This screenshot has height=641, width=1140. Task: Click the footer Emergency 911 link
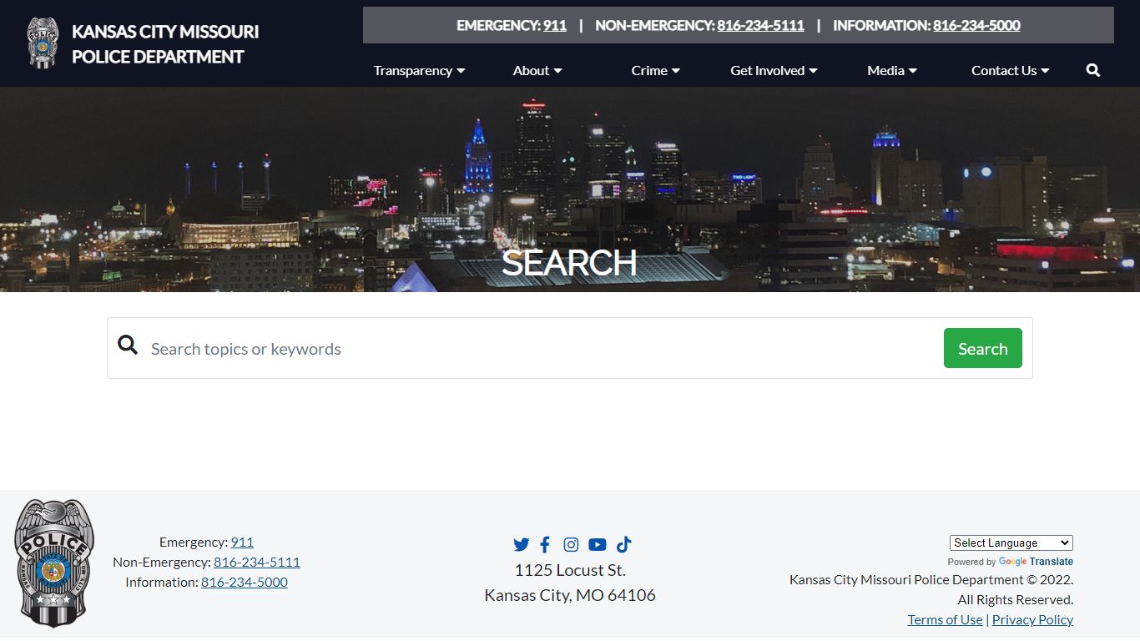pos(242,542)
